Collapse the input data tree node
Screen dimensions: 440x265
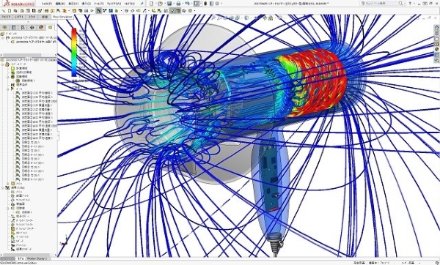tap(3, 64)
